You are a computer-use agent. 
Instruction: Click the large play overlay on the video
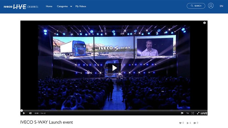115,68
